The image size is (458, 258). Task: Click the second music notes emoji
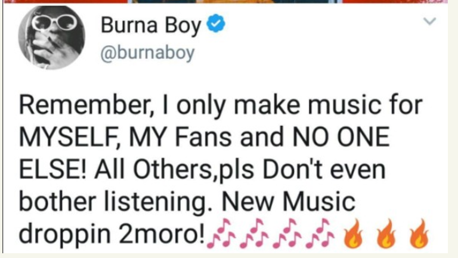[x=254, y=234]
